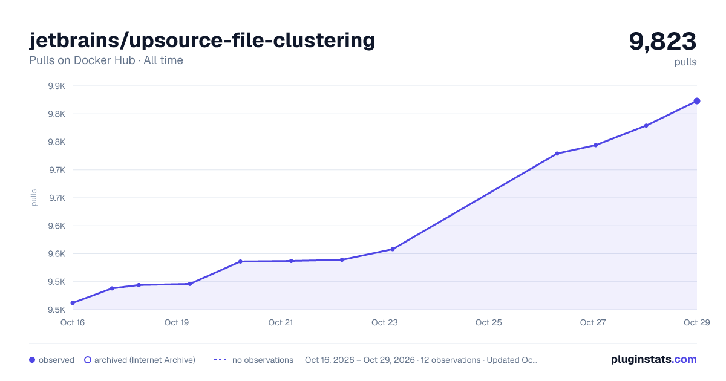Click the 'Oct 16' x-axis label
726x381 pixels.
pos(73,322)
